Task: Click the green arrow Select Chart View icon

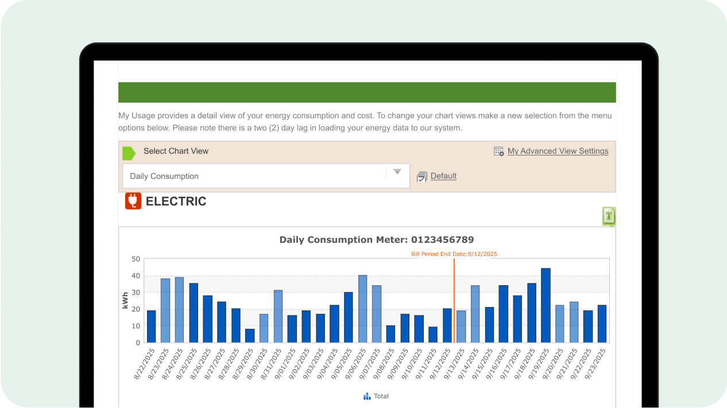Action: tap(129, 153)
